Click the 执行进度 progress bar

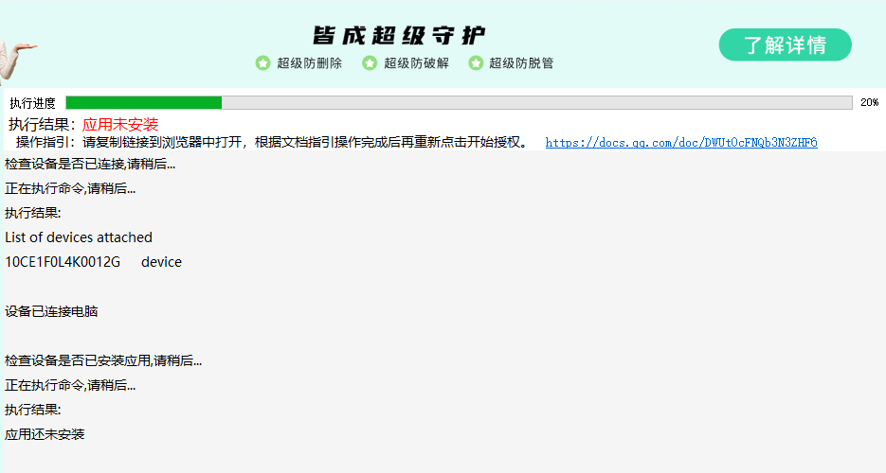tap(459, 102)
